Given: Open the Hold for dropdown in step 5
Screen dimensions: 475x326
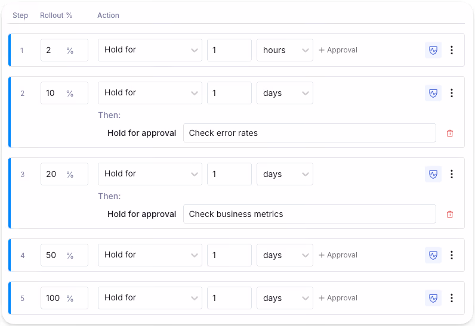Looking at the screenshot, I should coord(150,298).
